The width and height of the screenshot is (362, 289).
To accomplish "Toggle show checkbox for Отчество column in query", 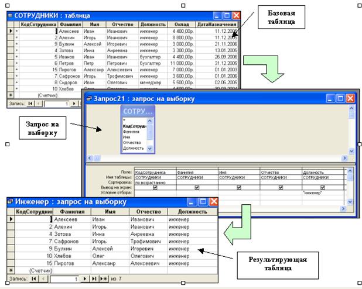I will (x=281, y=188).
